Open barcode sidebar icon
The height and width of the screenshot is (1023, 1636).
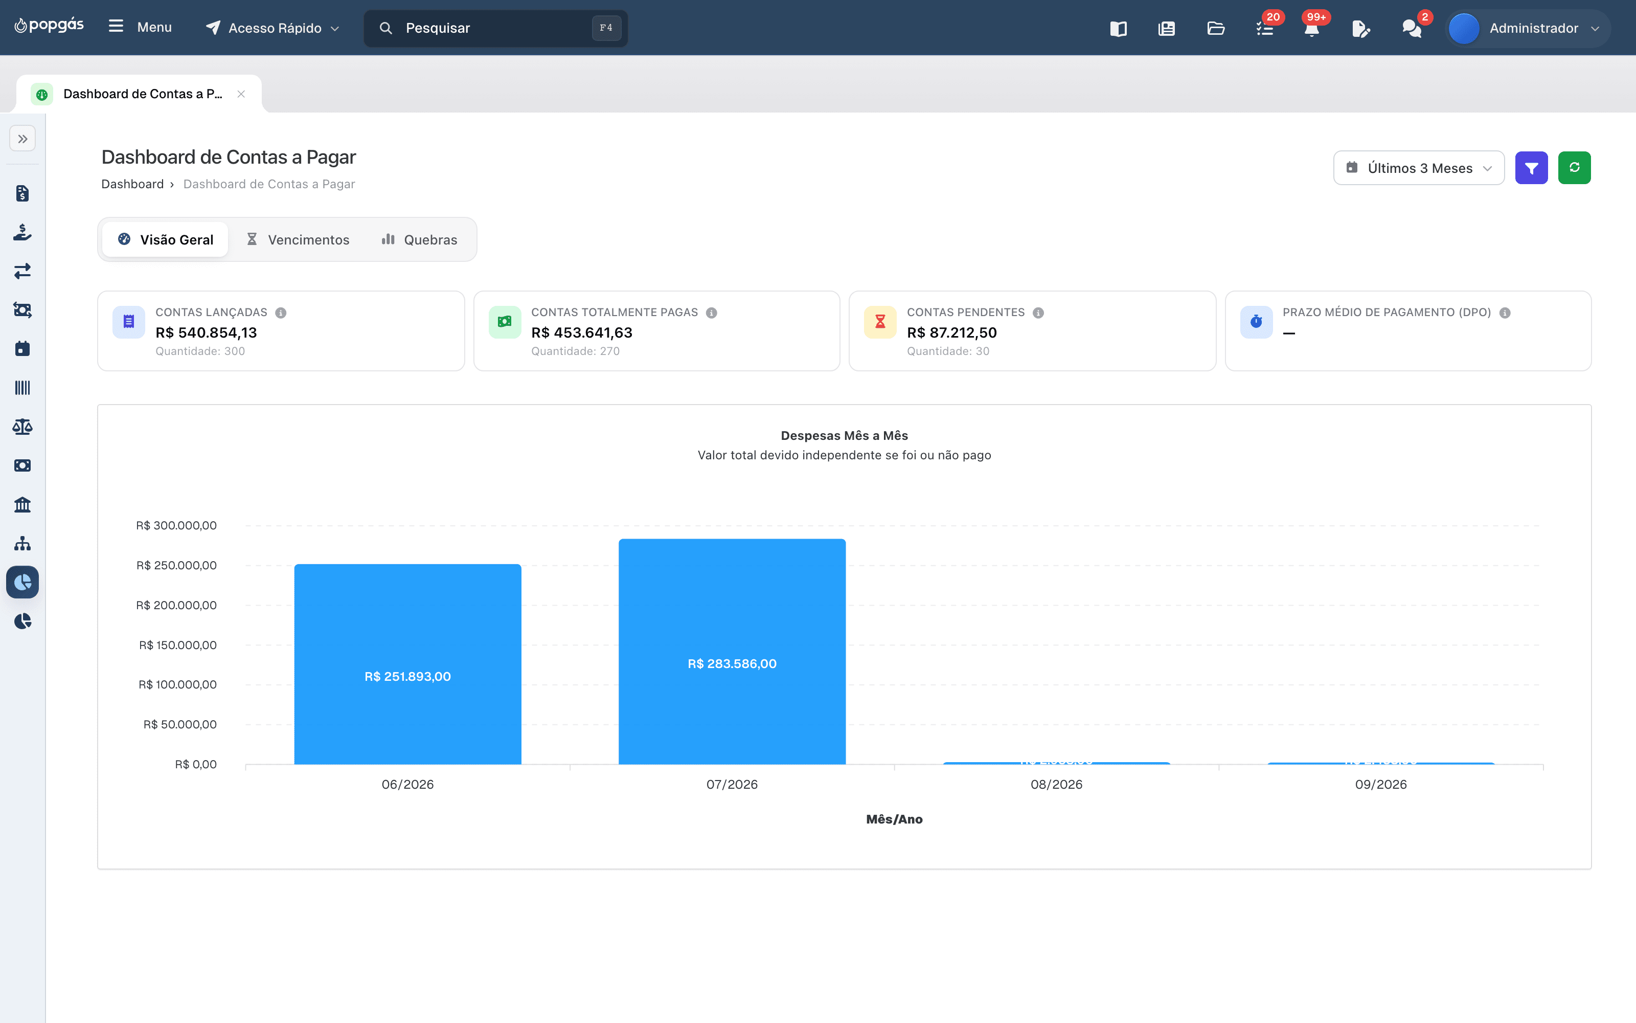(x=22, y=388)
